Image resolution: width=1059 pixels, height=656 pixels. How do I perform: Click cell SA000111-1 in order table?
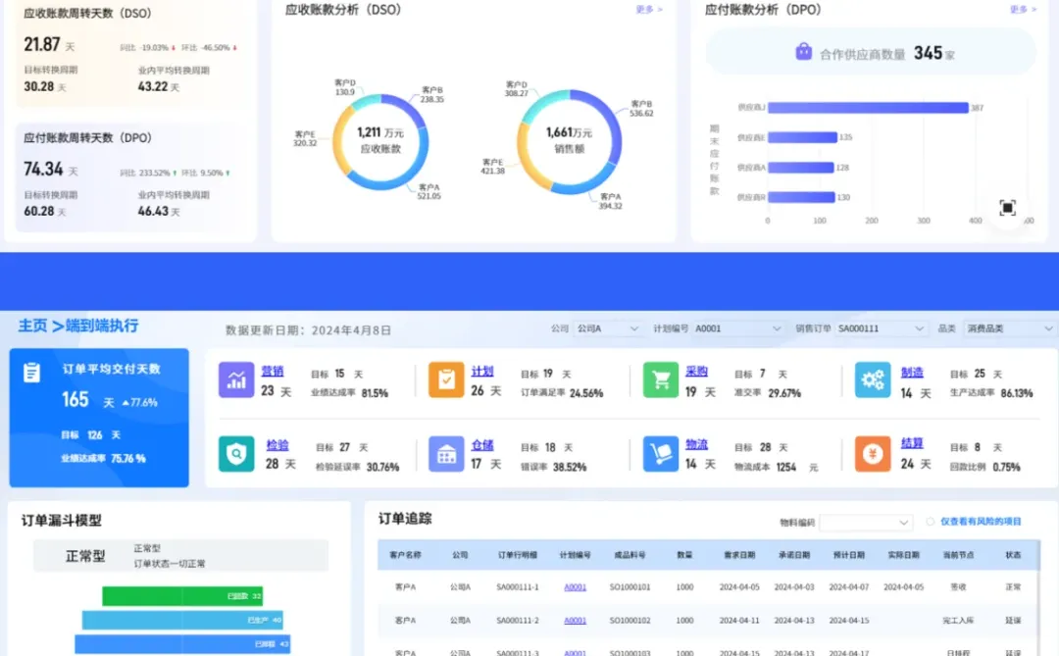pyautogui.click(x=518, y=587)
